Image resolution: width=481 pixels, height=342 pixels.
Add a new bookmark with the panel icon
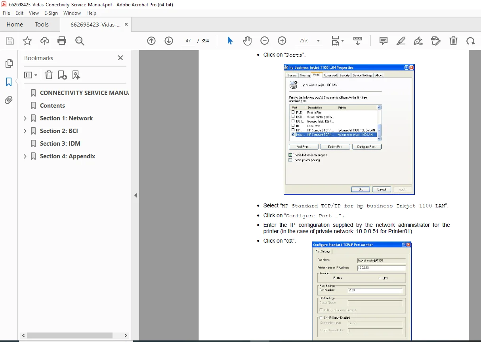(62, 75)
